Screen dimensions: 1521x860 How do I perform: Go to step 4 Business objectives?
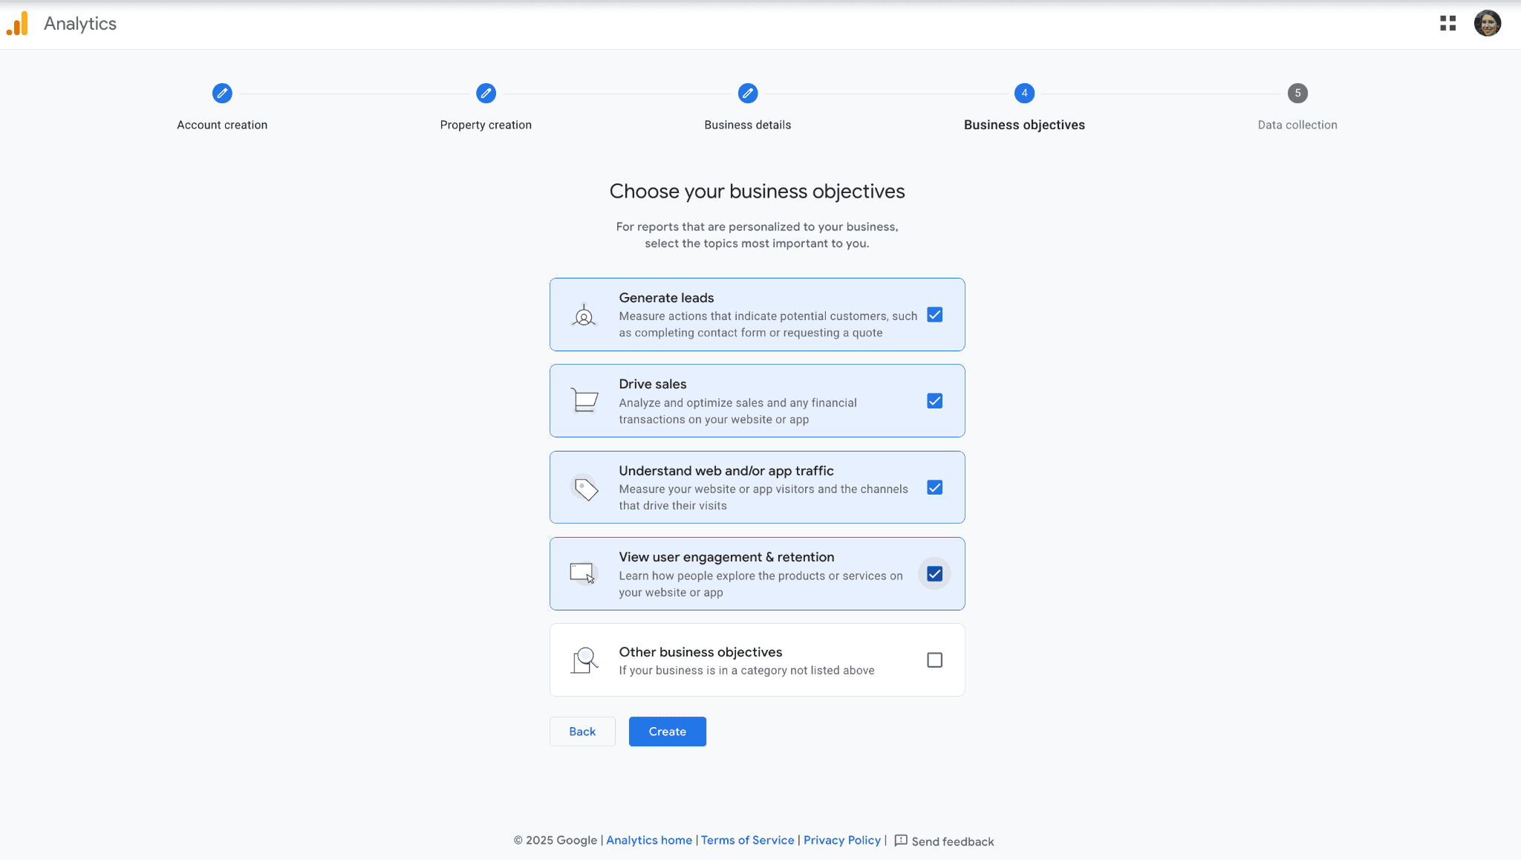[1024, 94]
